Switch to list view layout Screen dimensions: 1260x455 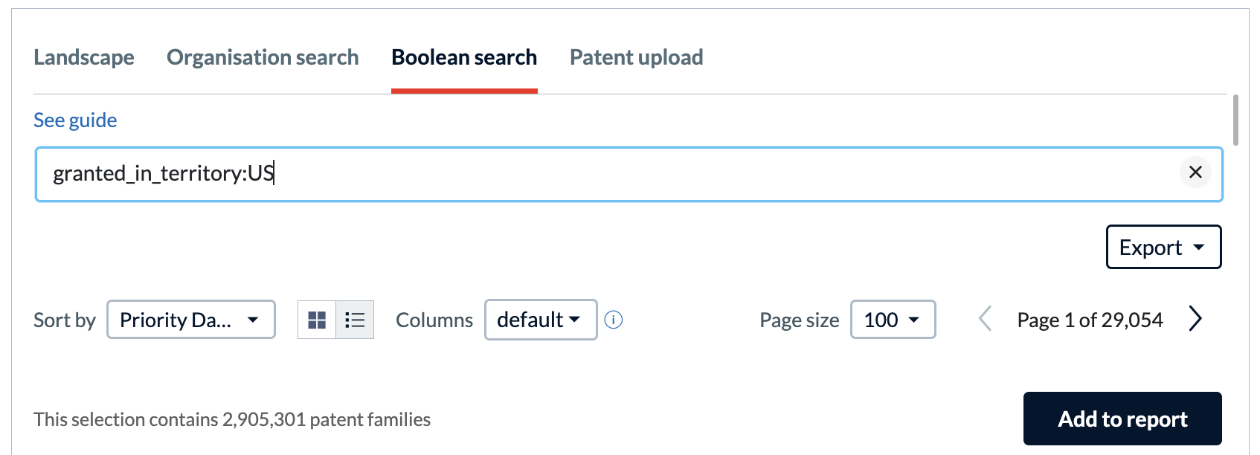355,320
